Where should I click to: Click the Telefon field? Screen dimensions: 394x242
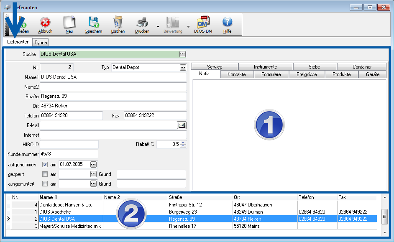(x=72, y=115)
